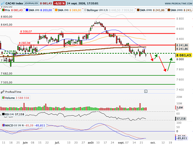Click the 7 600 price axis label
Screen dimensions: 193x145
coord(180,80)
